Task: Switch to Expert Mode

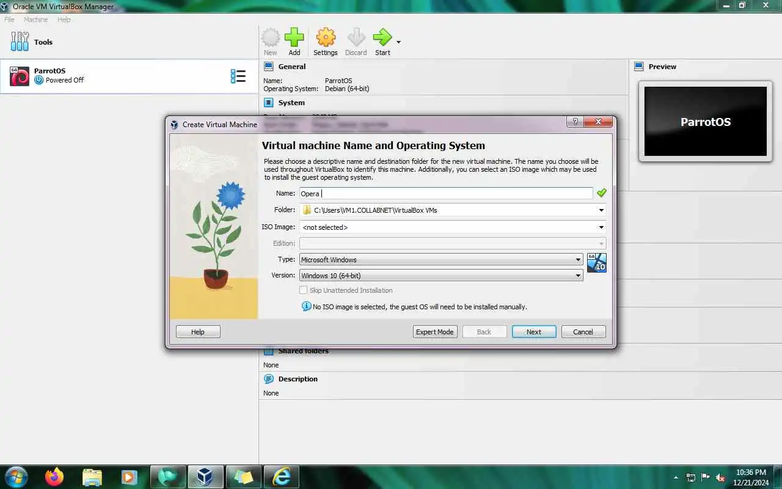Action: 435,332
